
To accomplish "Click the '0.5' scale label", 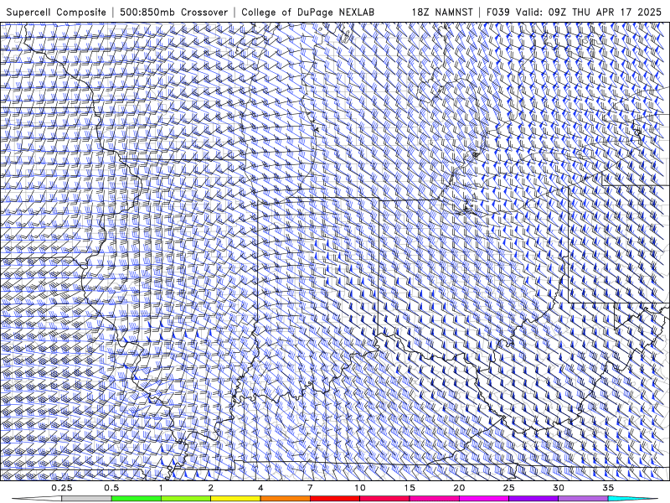I will coord(111,488).
